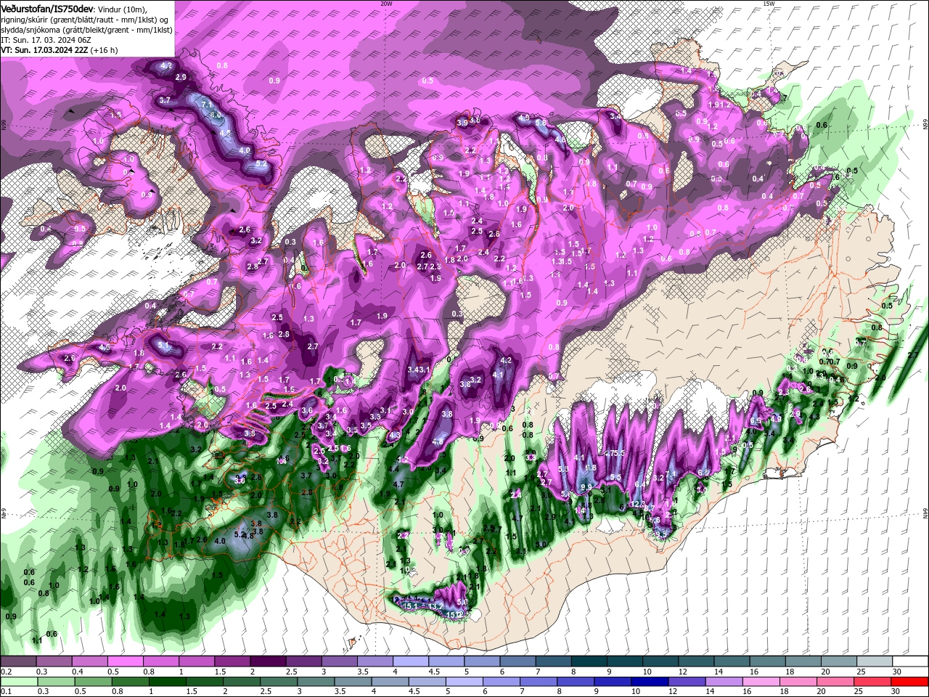
Task: Click the upper legend swatch between 25 and 30
Action: click(874, 661)
